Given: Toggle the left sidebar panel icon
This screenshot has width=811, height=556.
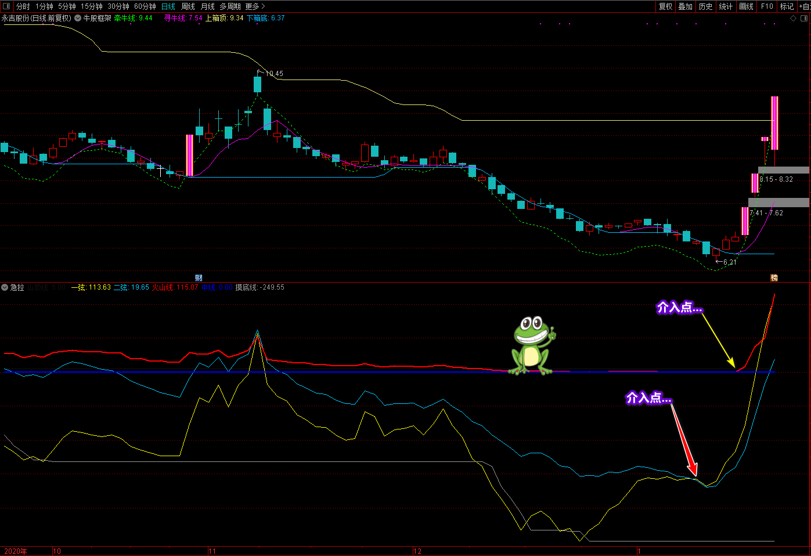Looking at the screenshot, I should pyautogui.click(x=7, y=6).
